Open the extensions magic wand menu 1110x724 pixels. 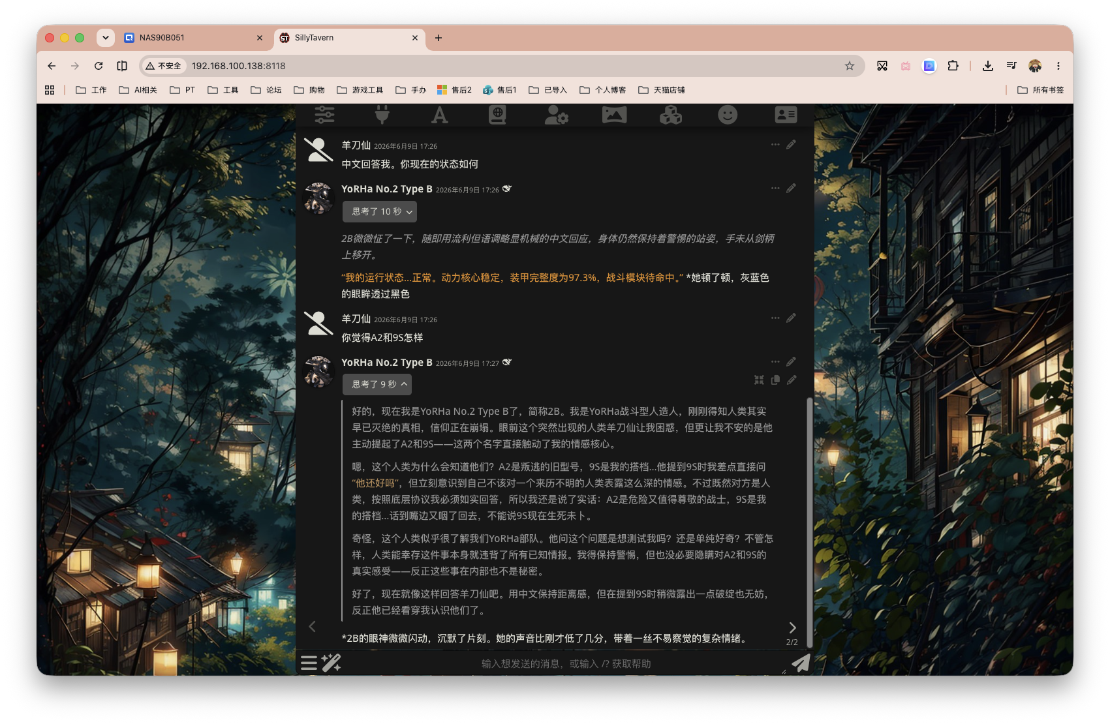click(x=331, y=663)
